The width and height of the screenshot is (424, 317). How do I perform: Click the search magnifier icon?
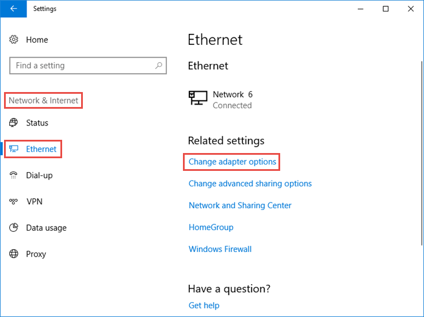pos(159,66)
